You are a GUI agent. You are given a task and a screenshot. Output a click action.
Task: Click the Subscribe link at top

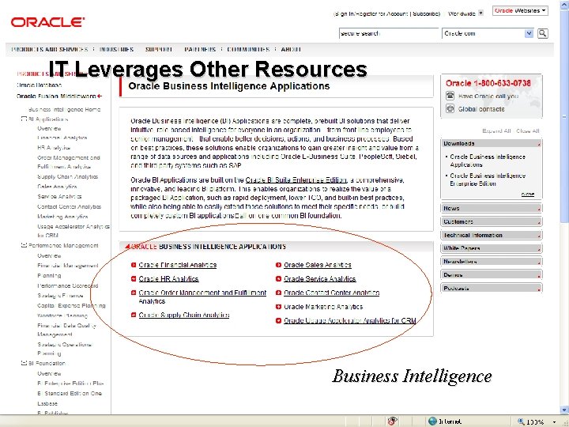tap(426, 13)
